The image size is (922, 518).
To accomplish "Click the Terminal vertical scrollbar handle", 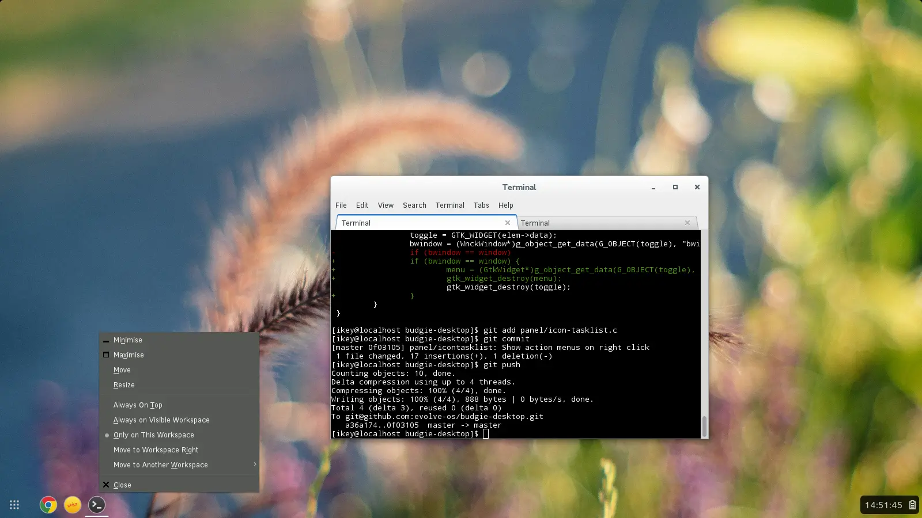I will point(704,426).
